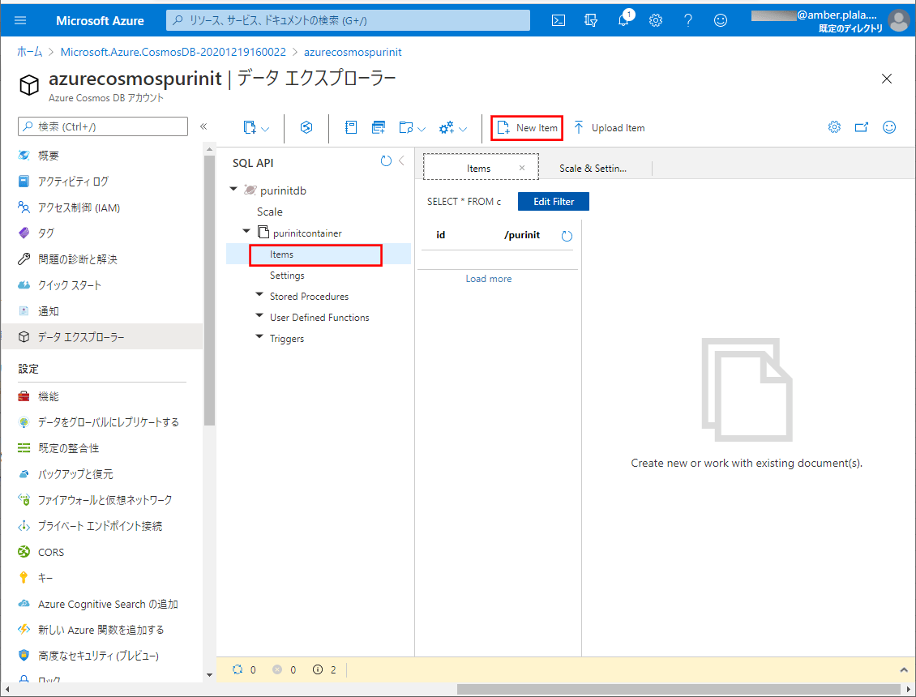The width and height of the screenshot is (916, 697).
Task: Refresh the items list next to /purinit
Action: click(567, 236)
